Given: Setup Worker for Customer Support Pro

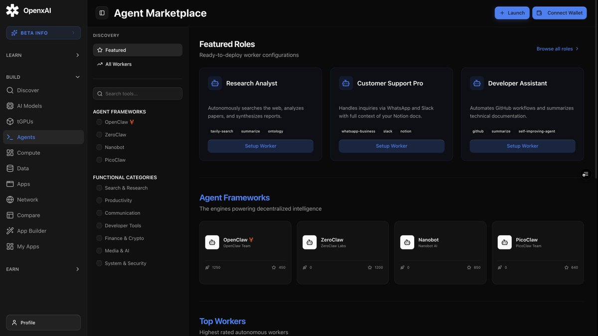Looking at the screenshot, I should pos(392,146).
